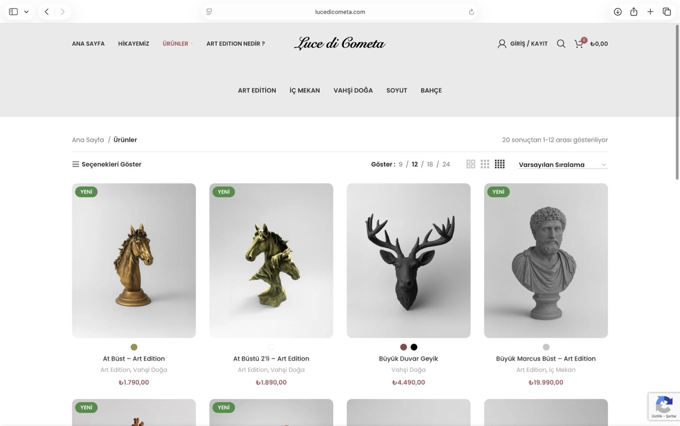The width and height of the screenshot is (680, 426).
Task: Set products per page to 24
Action: 446,164
